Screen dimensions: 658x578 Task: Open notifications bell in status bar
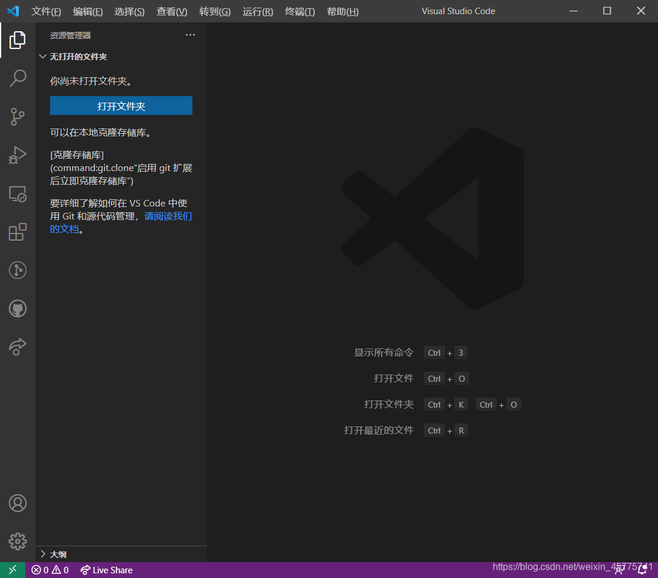642,570
